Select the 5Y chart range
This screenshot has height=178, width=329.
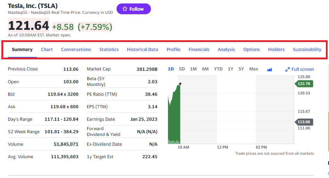click(x=241, y=69)
